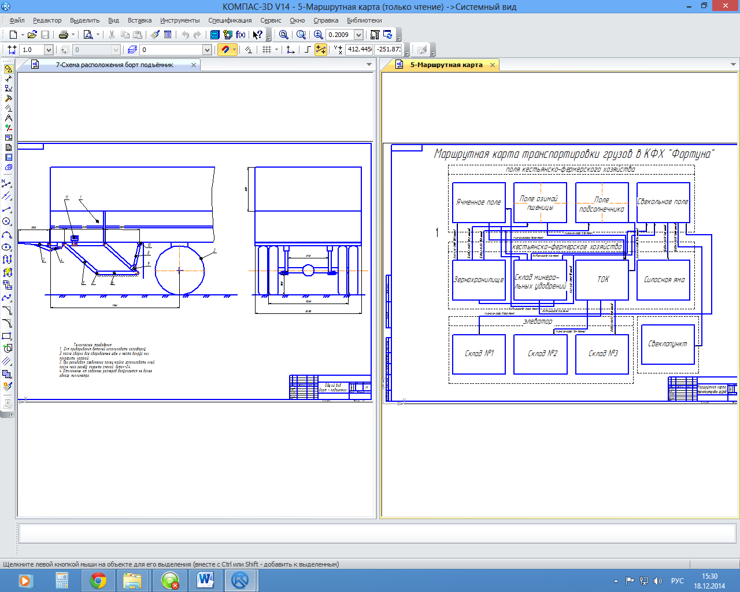
Task: Click the Y coordinate field -251.87
Action: (388, 50)
